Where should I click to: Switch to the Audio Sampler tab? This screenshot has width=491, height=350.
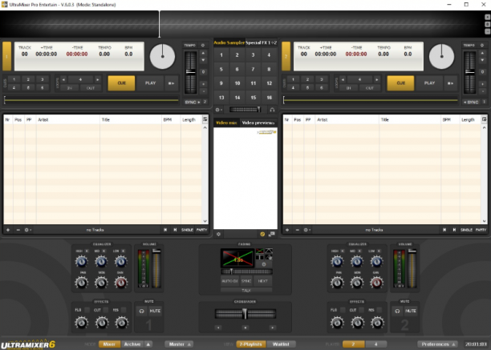(x=229, y=42)
